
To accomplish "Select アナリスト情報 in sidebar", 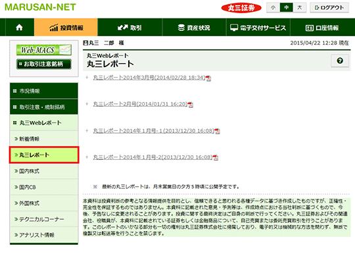I will (44, 235).
